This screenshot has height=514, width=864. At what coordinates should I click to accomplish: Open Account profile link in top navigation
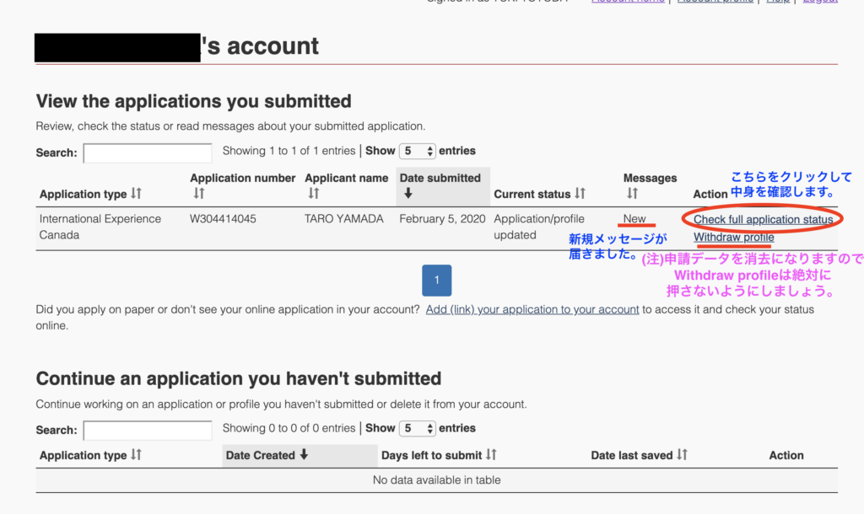coord(715,2)
